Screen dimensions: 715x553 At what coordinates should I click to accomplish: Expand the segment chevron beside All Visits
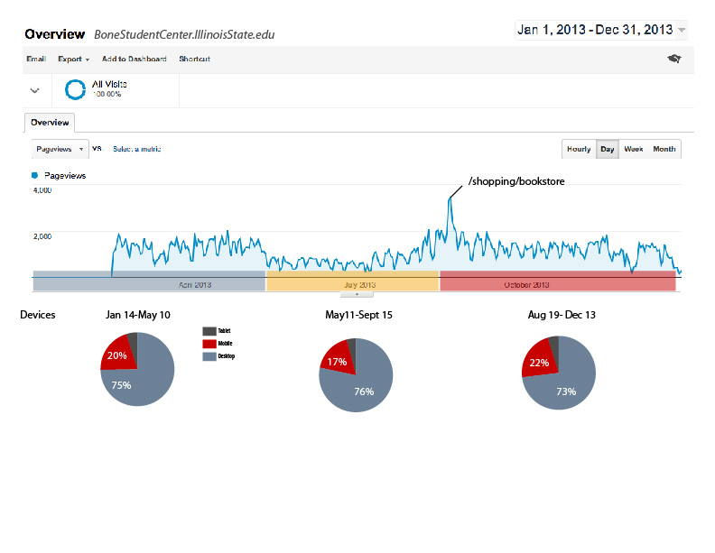[x=35, y=90]
